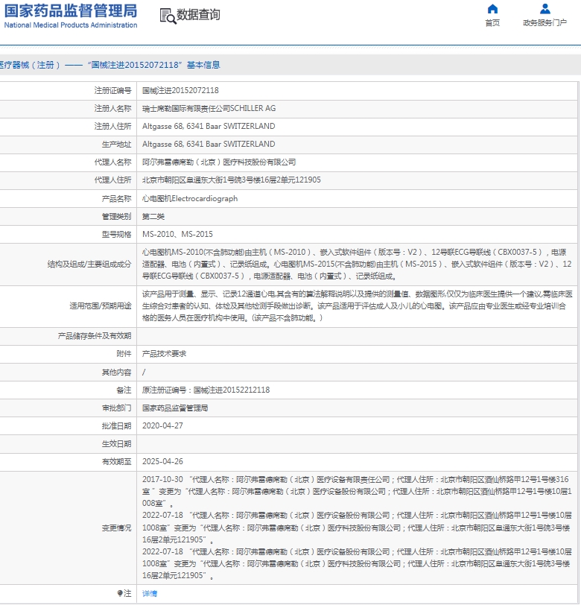Viewport: 581px width, 608px height.
Task: Click the 其他内容 label
Action: pos(117,373)
